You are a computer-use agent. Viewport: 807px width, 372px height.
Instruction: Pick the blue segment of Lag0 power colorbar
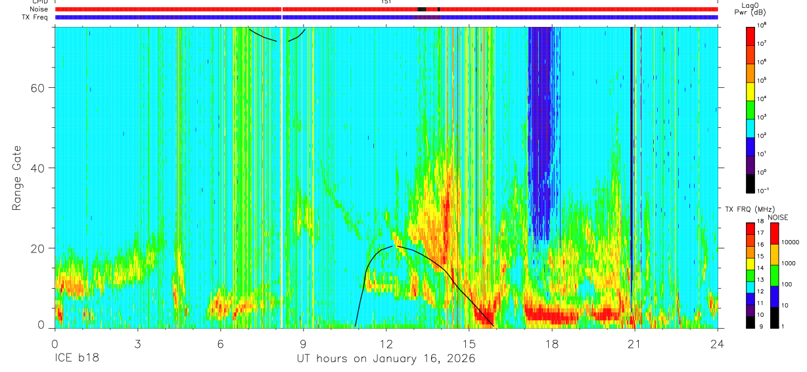(750, 145)
